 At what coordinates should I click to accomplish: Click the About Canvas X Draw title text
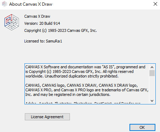click(31, 4)
